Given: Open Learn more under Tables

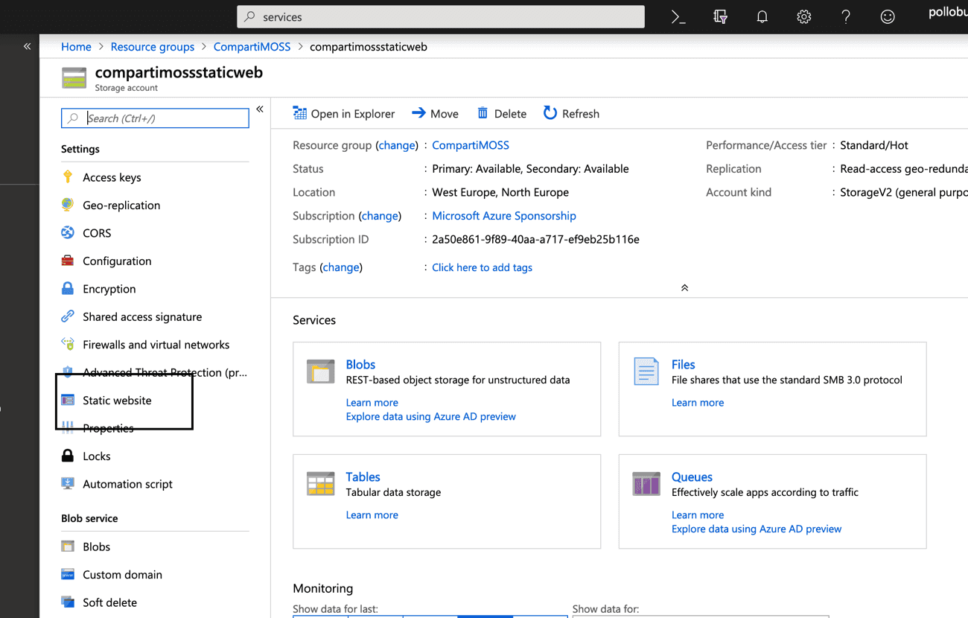Looking at the screenshot, I should pos(372,515).
